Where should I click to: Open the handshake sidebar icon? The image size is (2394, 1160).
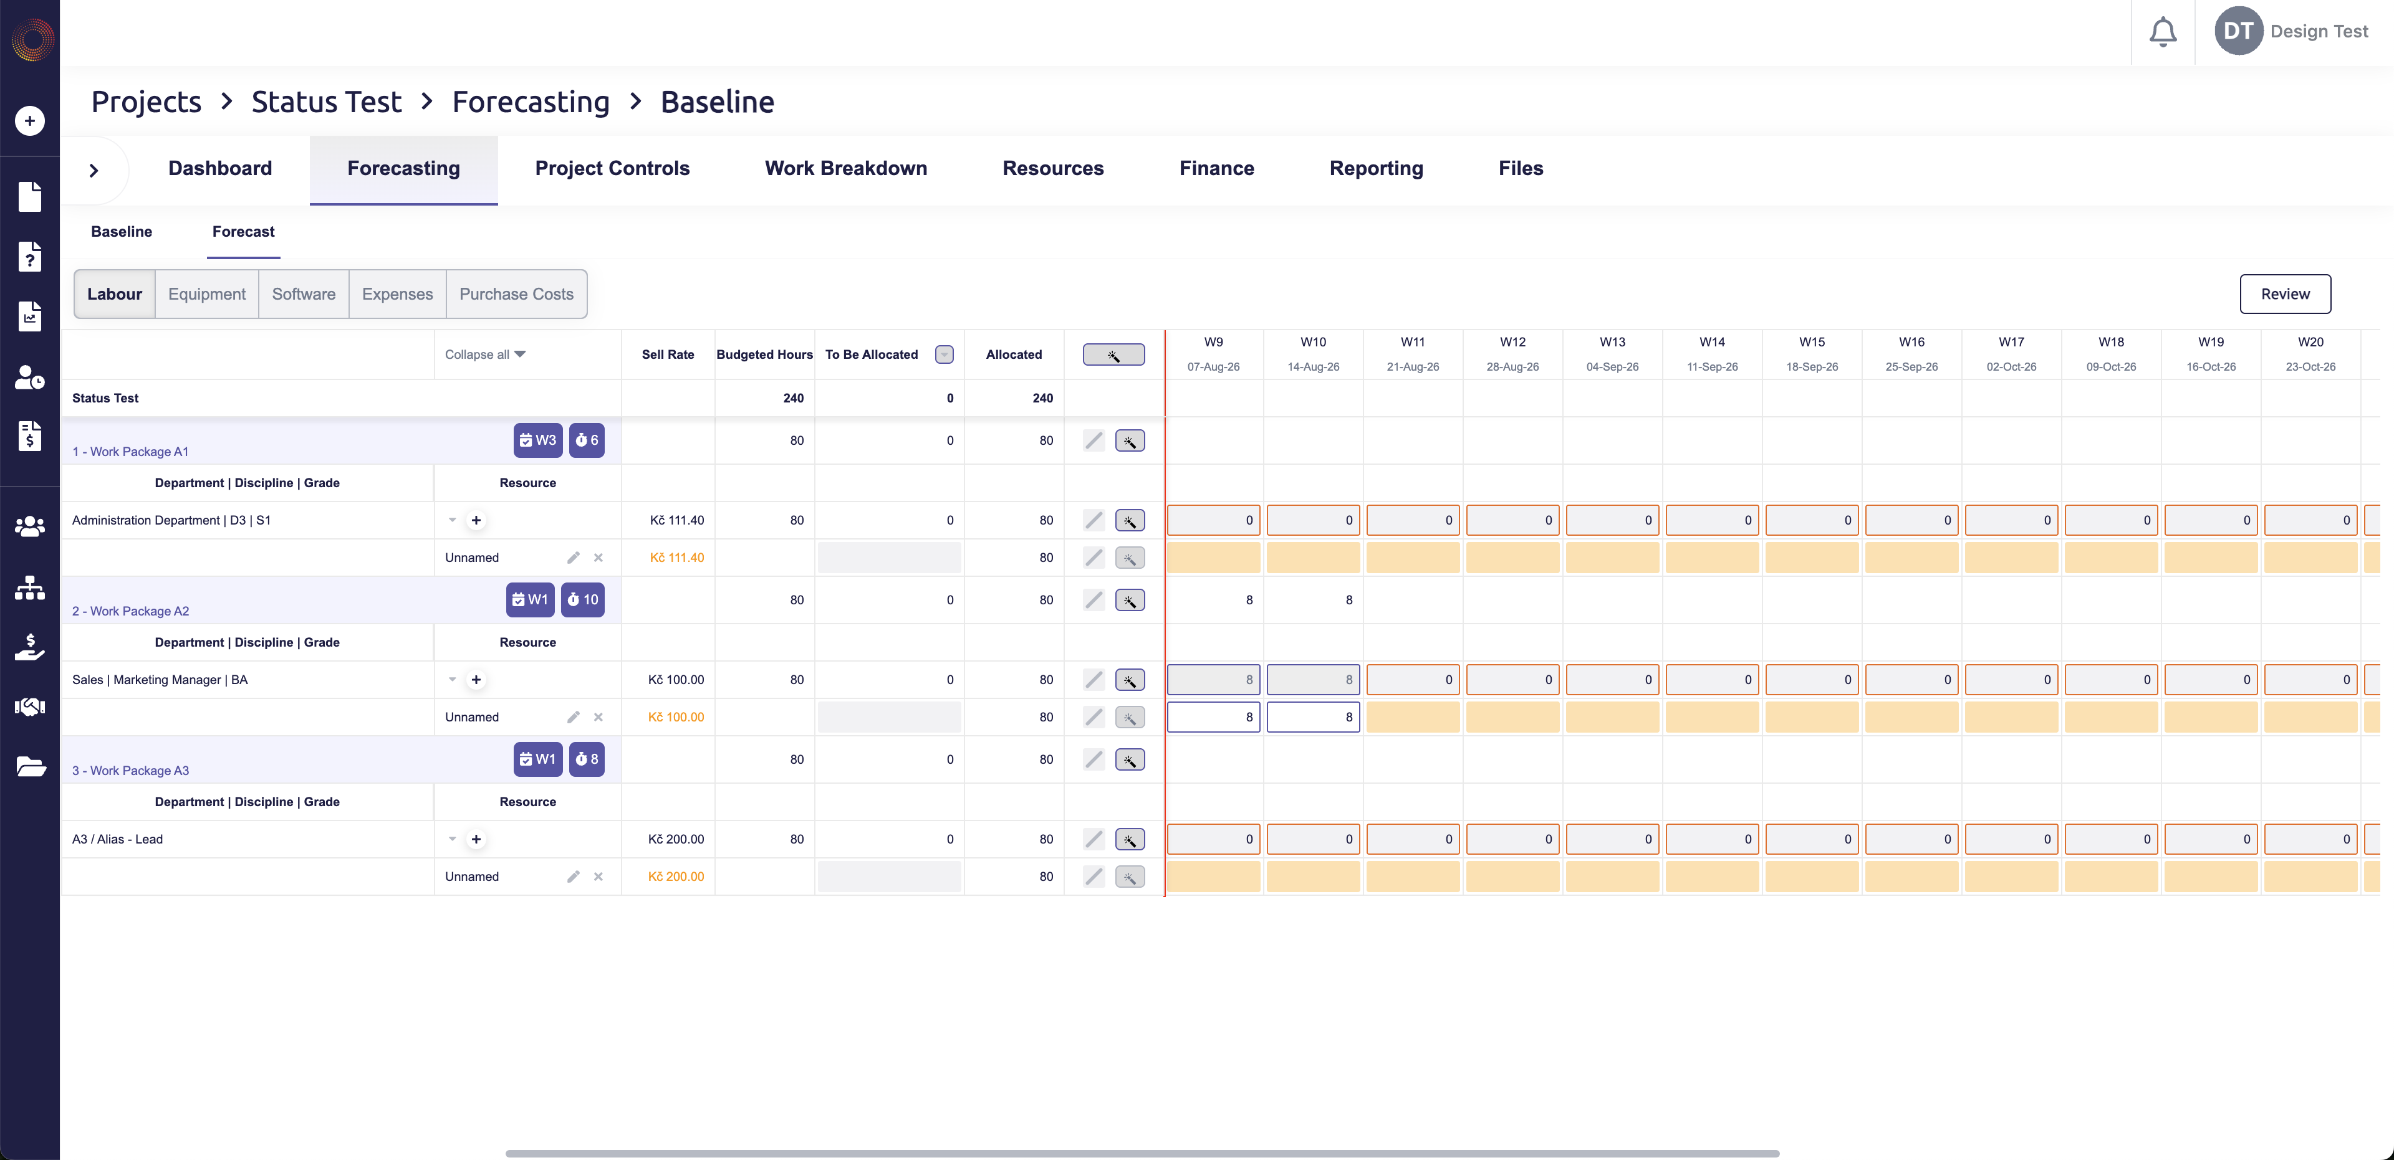pos(30,706)
